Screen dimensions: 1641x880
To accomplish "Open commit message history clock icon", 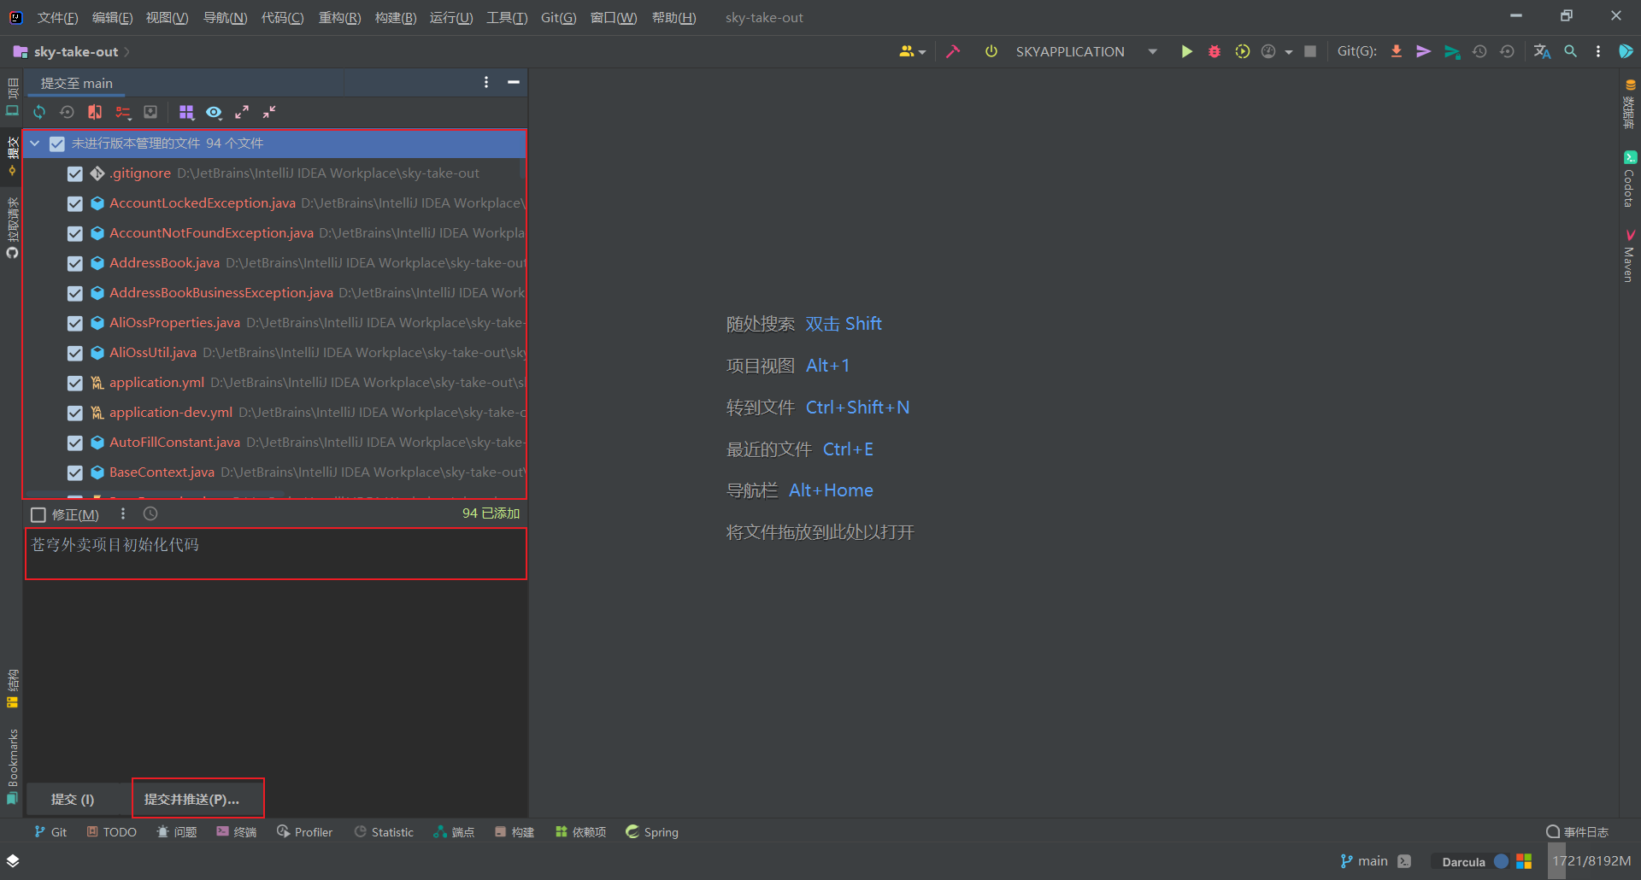I will (150, 513).
